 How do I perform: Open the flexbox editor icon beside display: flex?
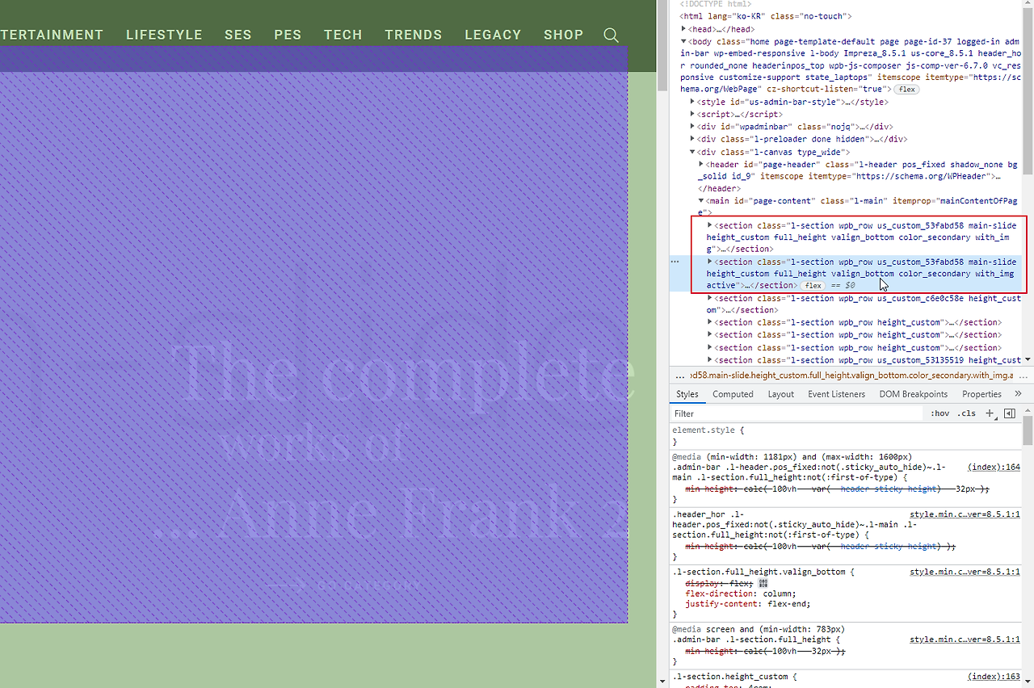click(x=763, y=583)
